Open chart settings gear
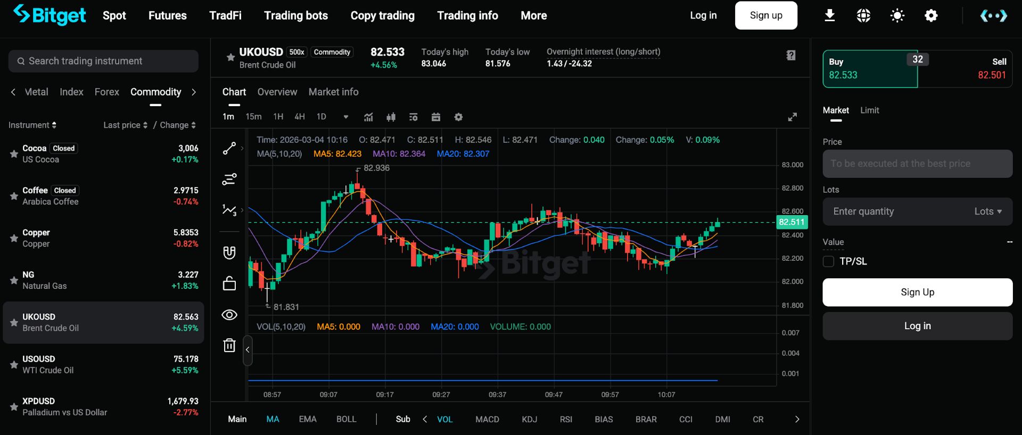The width and height of the screenshot is (1022, 435). [458, 117]
